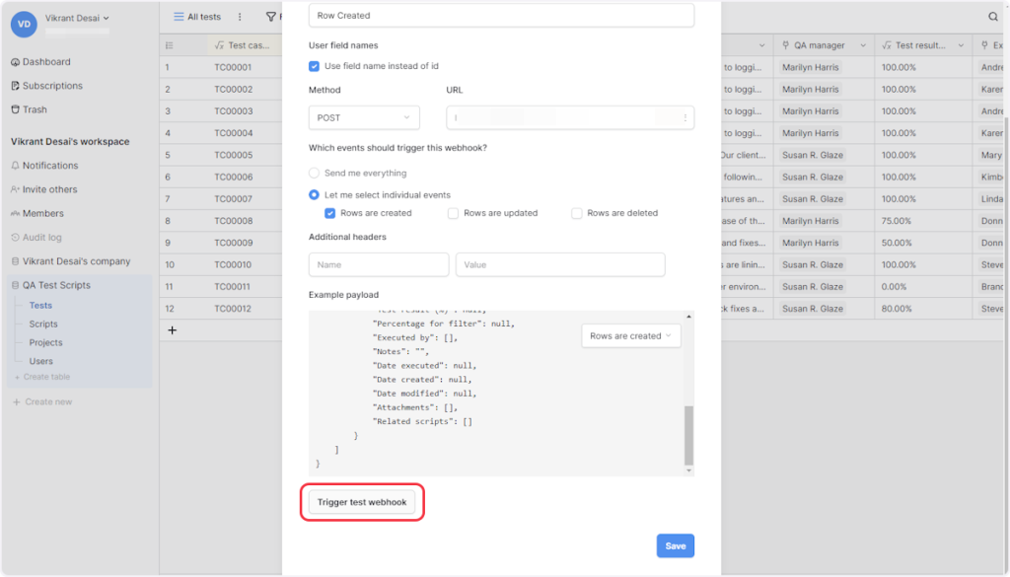Open the Rows are created payload dropdown
The image size is (1010, 577).
click(x=630, y=336)
